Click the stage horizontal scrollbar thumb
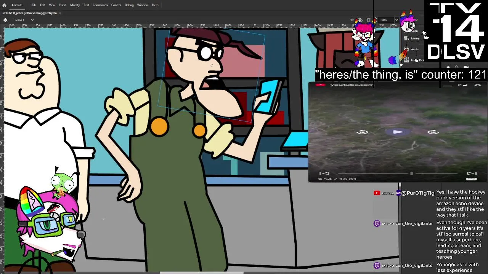This screenshot has height=274, width=488. tap(201, 272)
